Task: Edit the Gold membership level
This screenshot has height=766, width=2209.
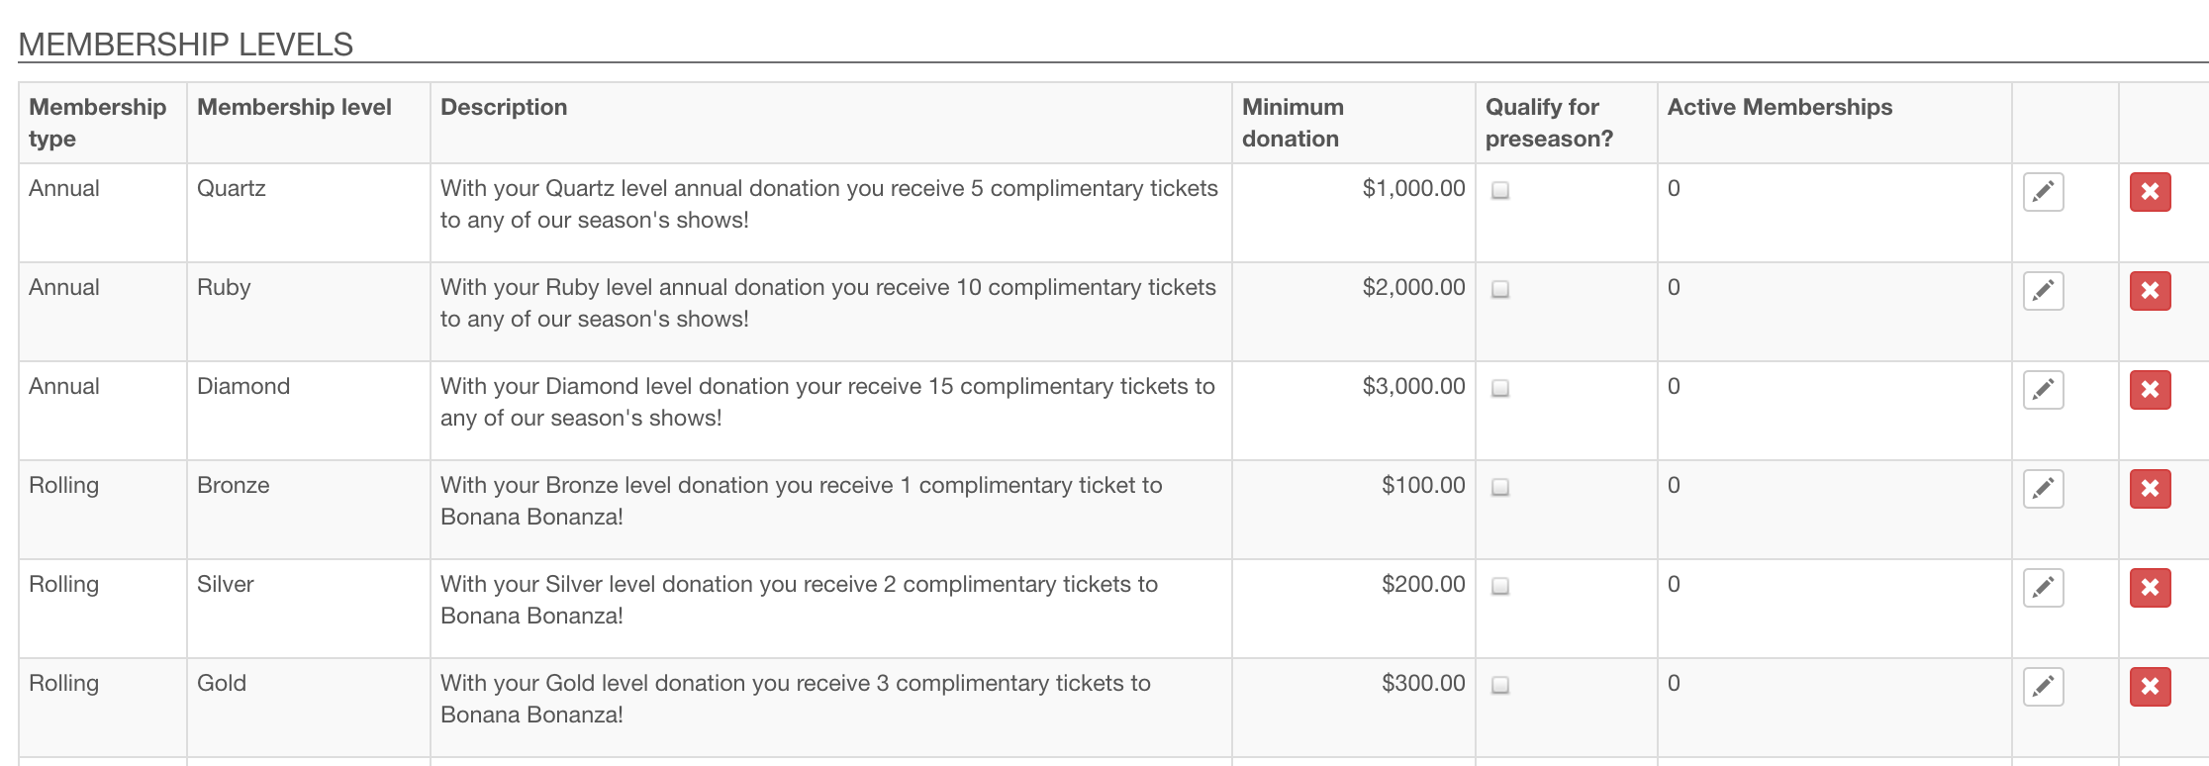Action: [x=2043, y=687]
